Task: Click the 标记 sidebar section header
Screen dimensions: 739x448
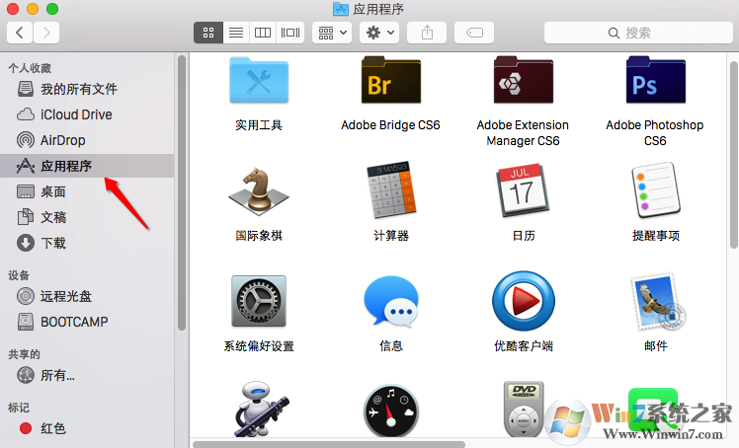Action: click(x=19, y=408)
